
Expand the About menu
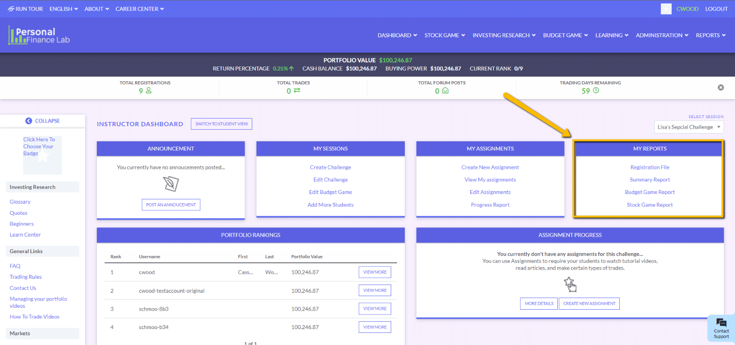coord(97,9)
